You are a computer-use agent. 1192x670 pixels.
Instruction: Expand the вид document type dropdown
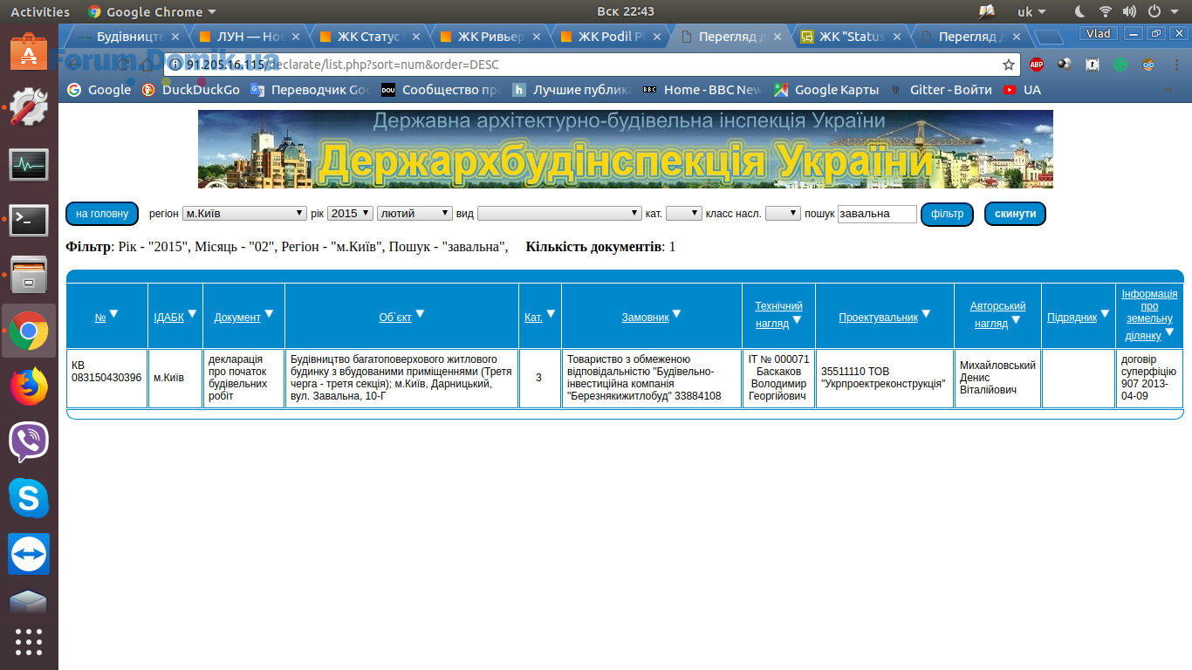point(559,213)
